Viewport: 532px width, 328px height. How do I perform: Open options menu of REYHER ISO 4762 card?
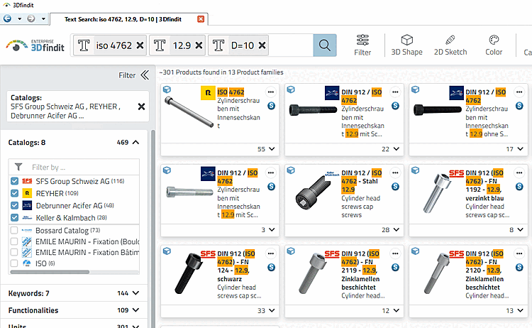click(271, 92)
